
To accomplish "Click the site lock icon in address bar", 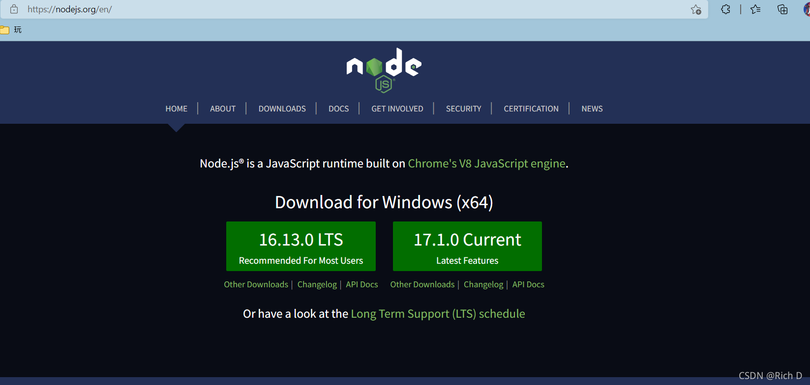I will click(14, 9).
